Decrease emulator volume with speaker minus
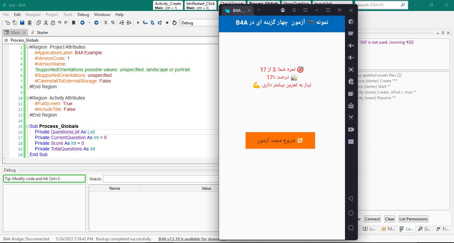 tap(351, 57)
